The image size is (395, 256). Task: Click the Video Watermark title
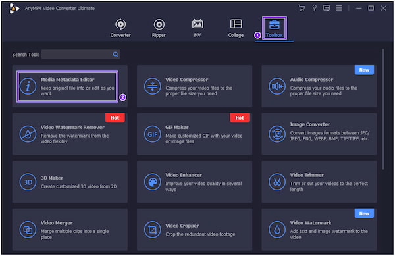pos(311,223)
